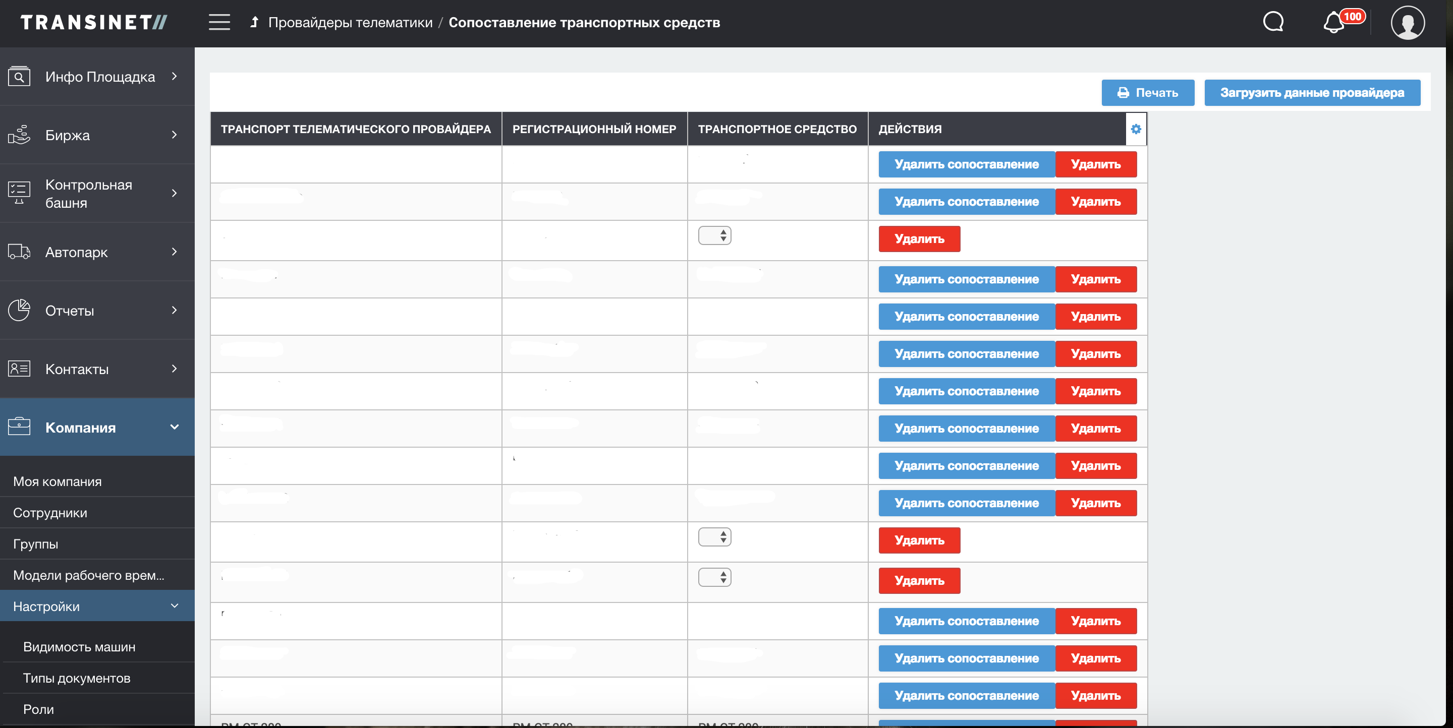The image size is (1453, 728).
Task: Open the notifications bell icon
Action: point(1333,23)
